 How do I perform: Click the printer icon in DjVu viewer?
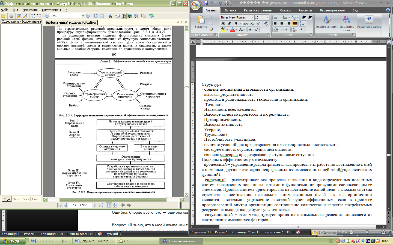coord(11,16)
